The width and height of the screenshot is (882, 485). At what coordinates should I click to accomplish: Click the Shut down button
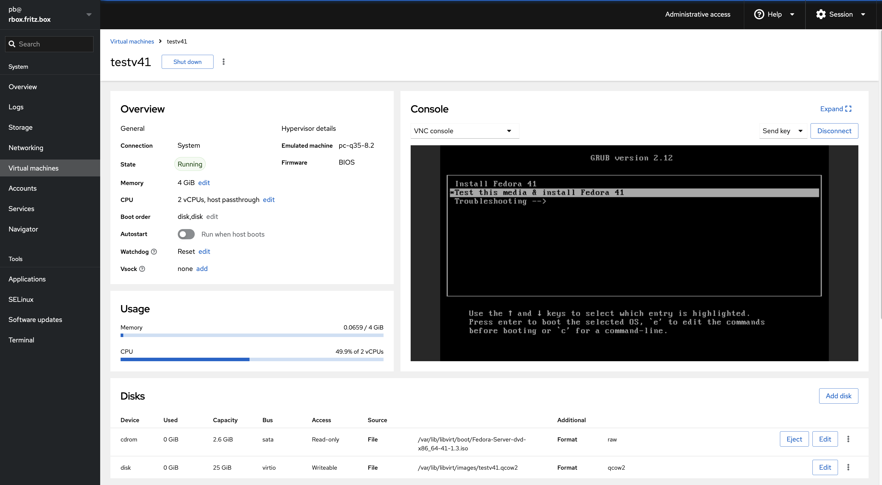(x=187, y=61)
